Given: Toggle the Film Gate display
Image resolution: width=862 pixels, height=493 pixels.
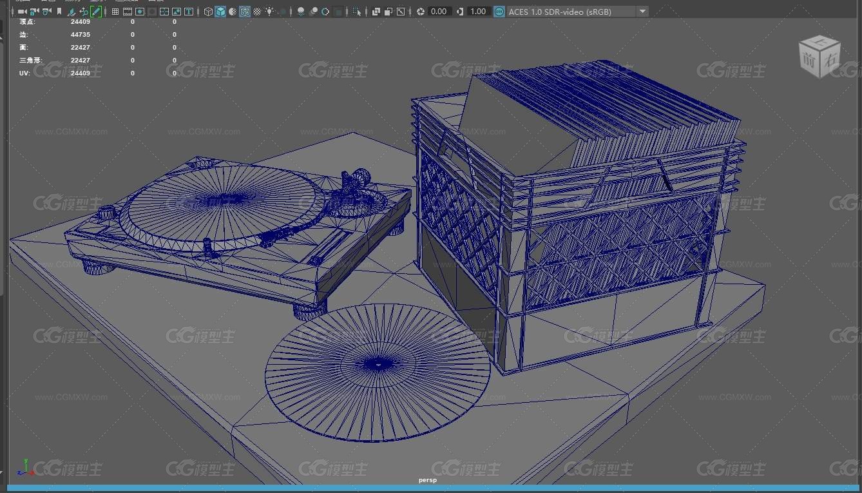Looking at the screenshot, I should tap(128, 12).
